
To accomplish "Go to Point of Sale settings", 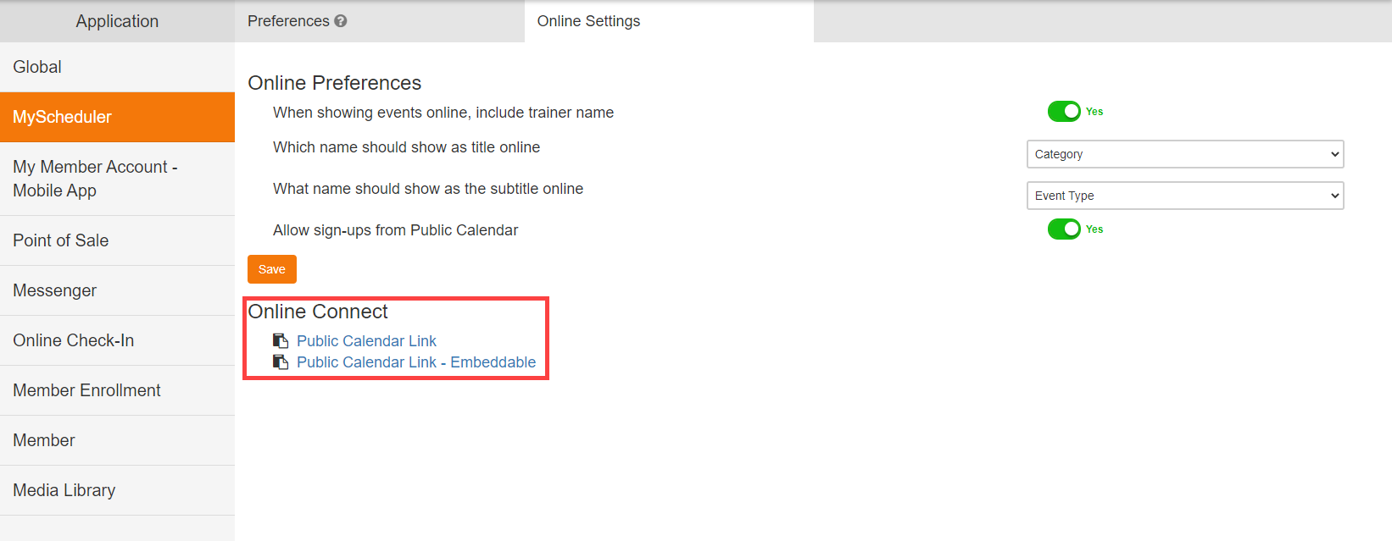I will [117, 240].
